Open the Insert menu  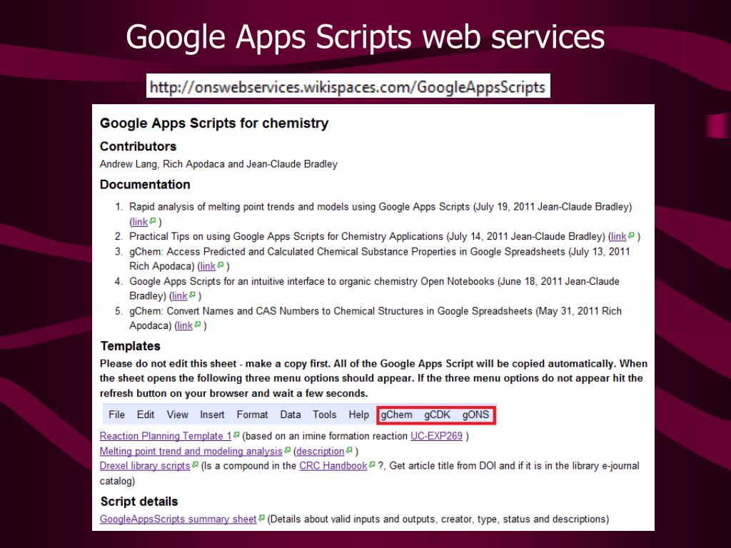coord(212,415)
